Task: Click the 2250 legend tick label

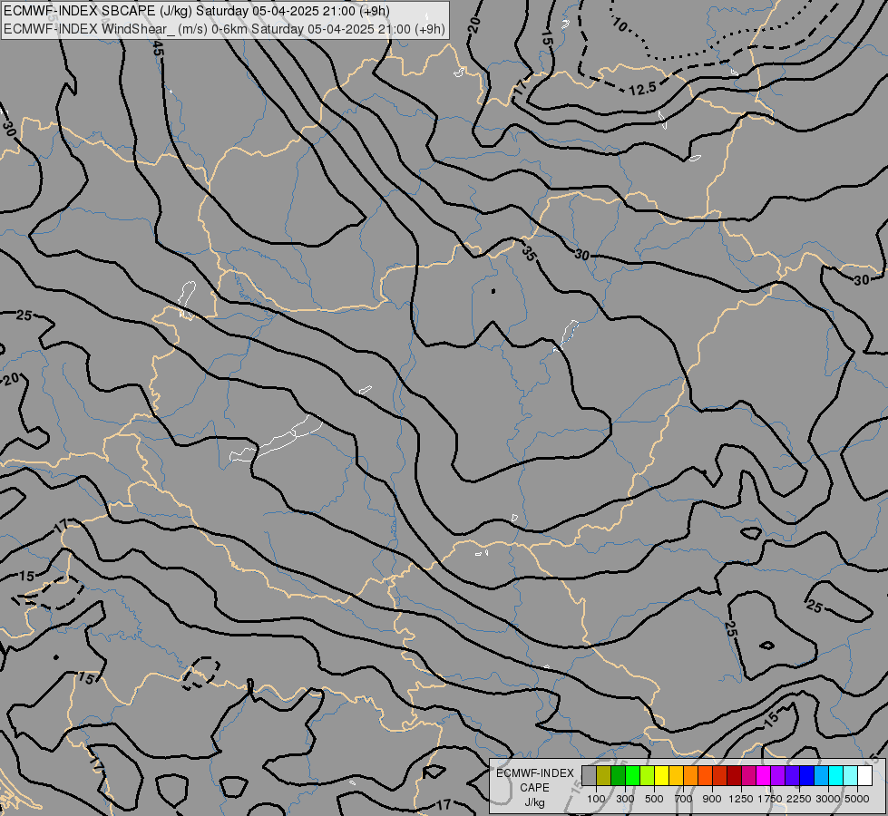Action: [x=799, y=799]
